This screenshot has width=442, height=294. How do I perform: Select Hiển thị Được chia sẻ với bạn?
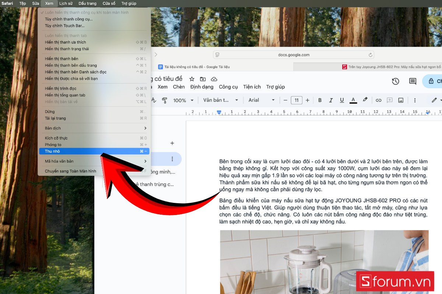(94, 78)
